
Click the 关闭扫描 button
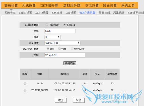point(70,63)
